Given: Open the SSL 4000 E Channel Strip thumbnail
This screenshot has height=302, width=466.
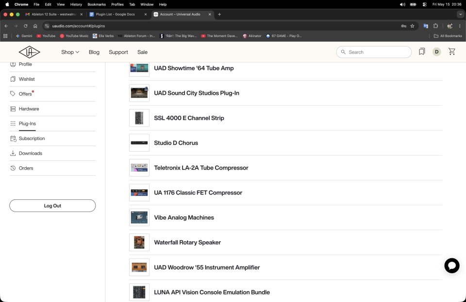Looking at the screenshot, I should [139, 118].
